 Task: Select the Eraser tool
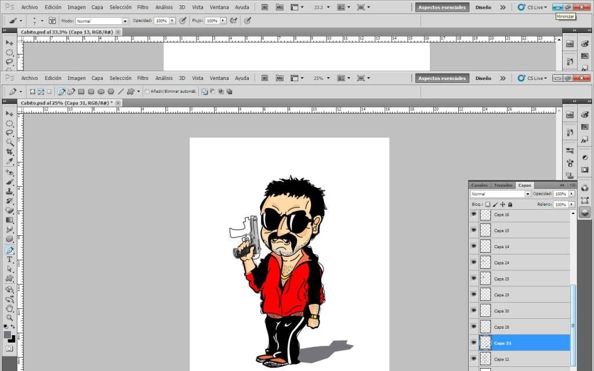[x=9, y=210]
